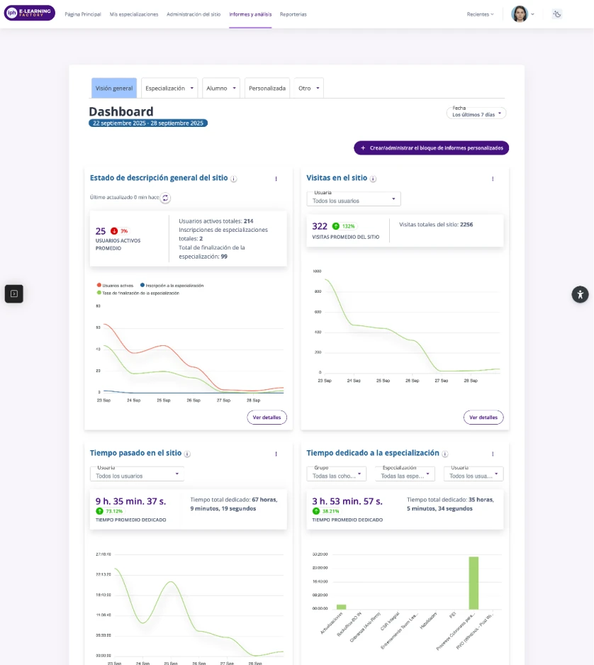Viewport: 594px width, 665px height.
Task: Go to Administración del sitio menu
Action: tap(193, 14)
